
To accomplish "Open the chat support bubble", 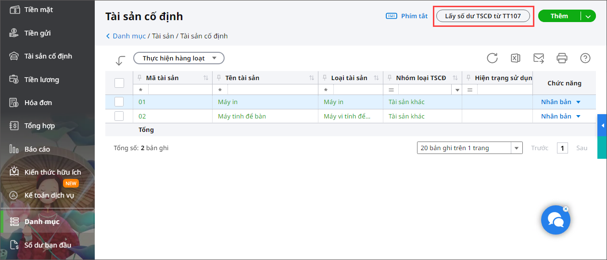I will pos(556,220).
